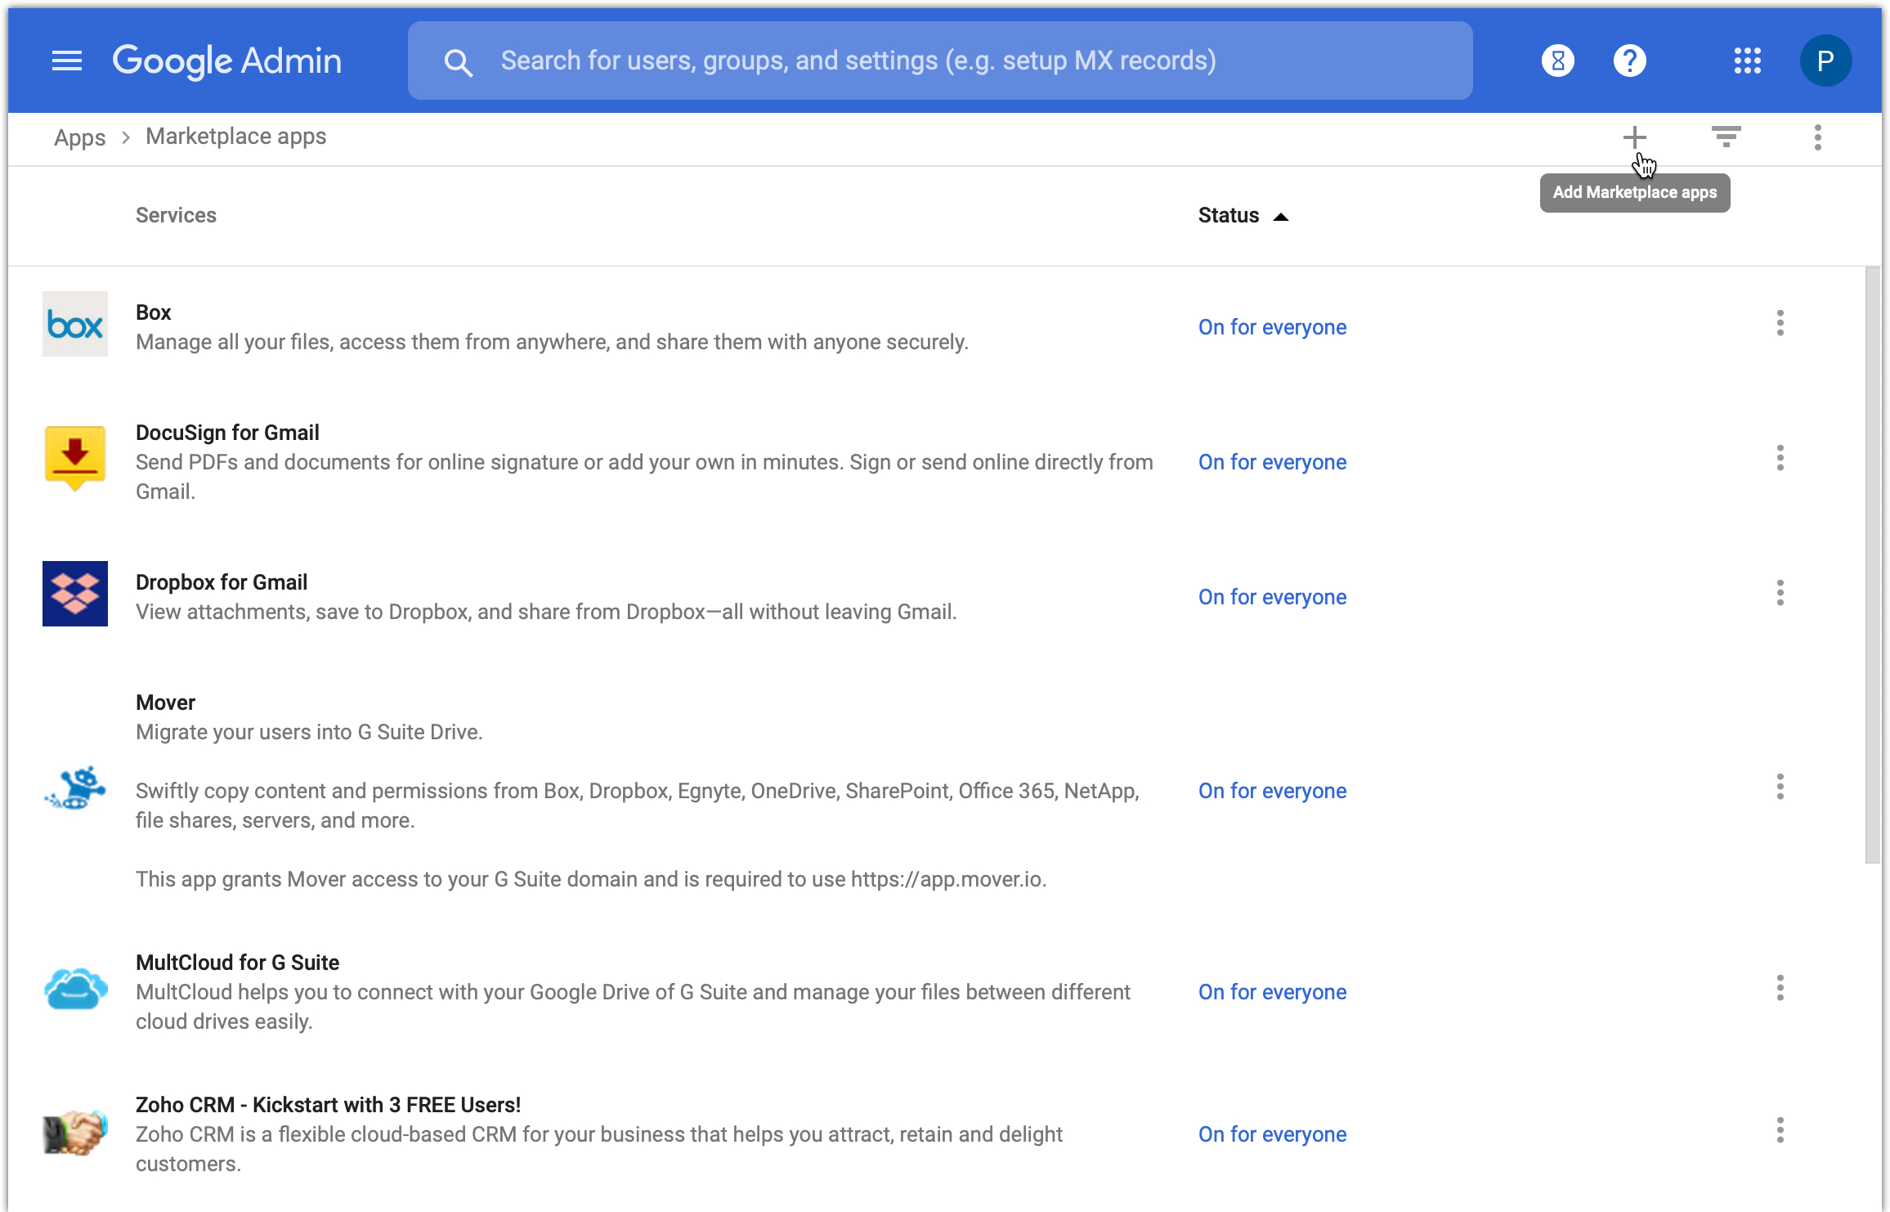Click the vertical scrollbar thumb
This screenshot has height=1212, width=1890.
point(1873,564)
